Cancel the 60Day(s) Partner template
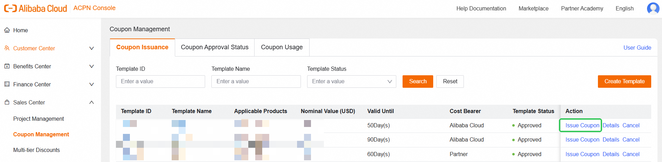Viewport: 662px width, 162px height. pyautogui.click(x=631, y=154)
